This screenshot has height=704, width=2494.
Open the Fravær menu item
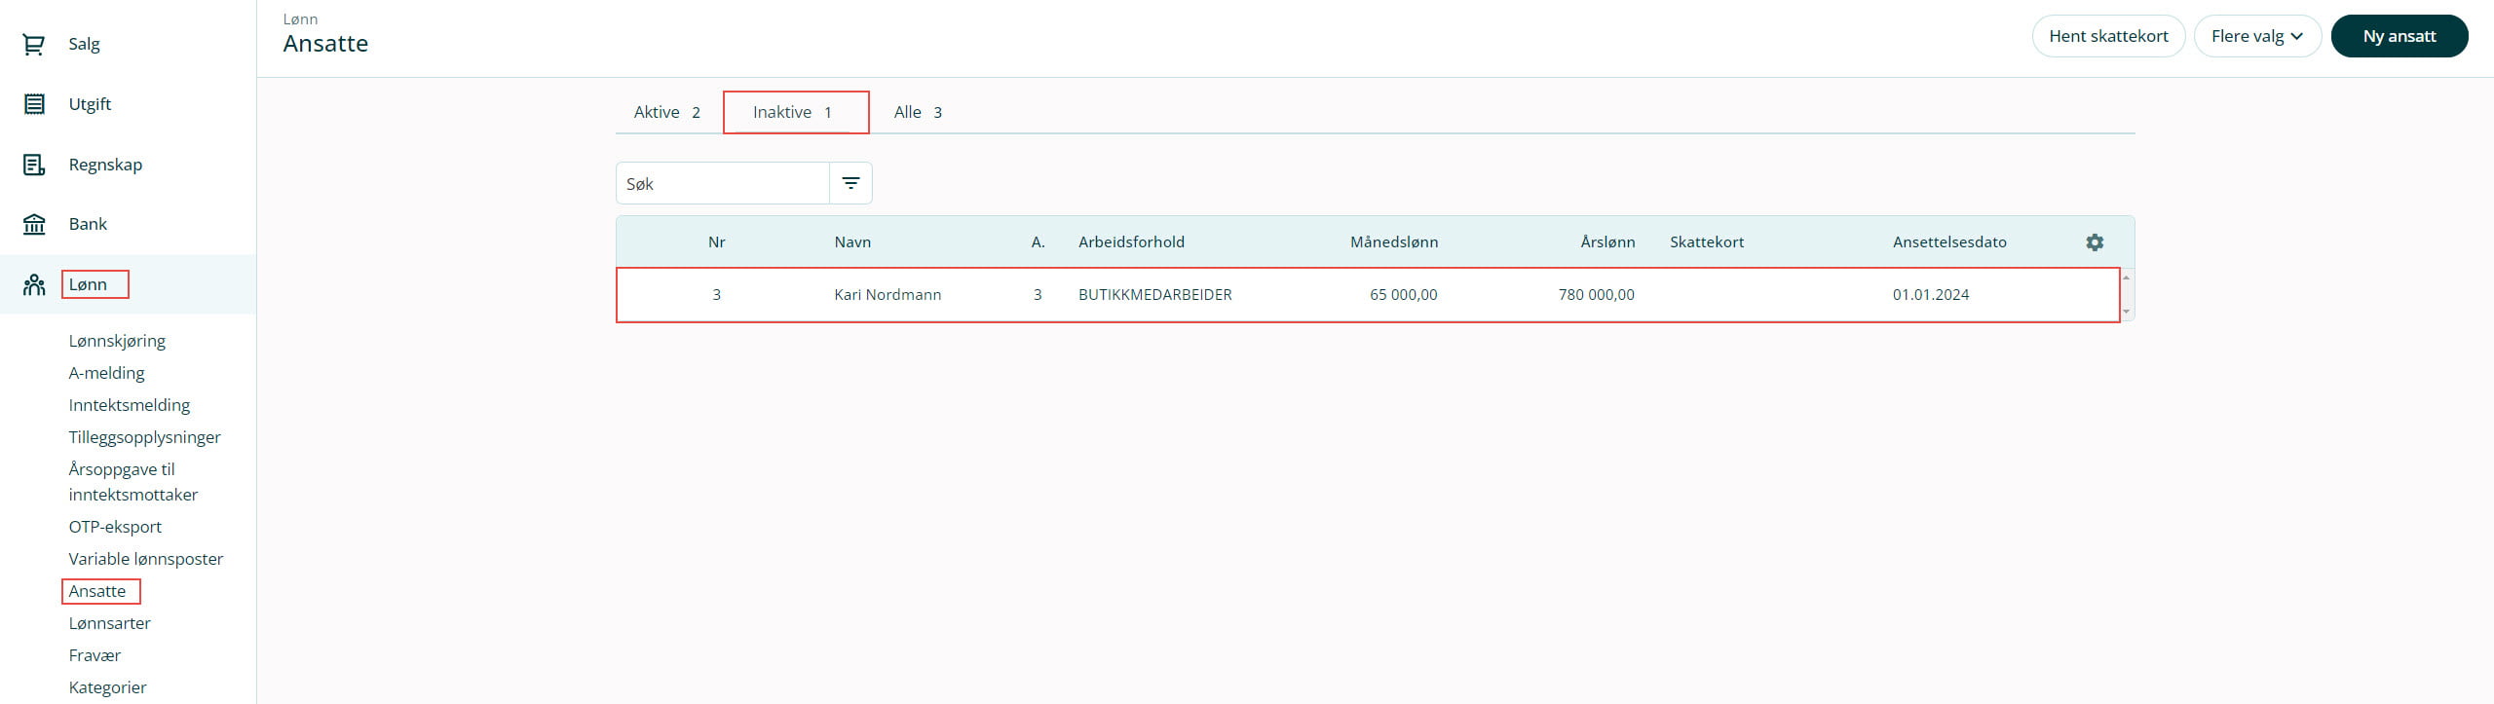click(x=94, y=655)
